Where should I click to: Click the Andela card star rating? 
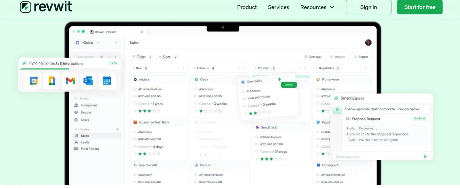click(x=149, y=111)
